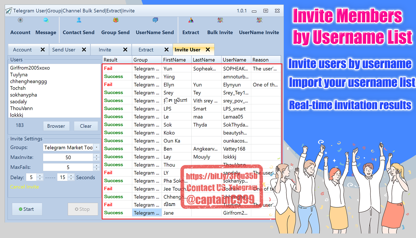Adjust the MaxInvite spinner arrows
Image resolution: width=416 pixels, height=238 pixels.
[x=96, y=157]
